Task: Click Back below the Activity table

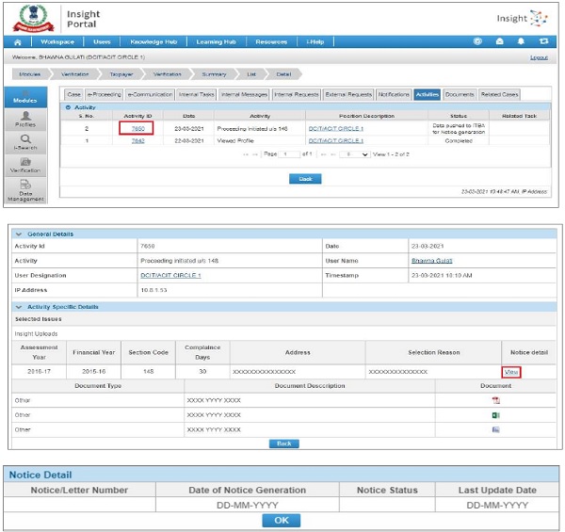Action: click(305, 179)
